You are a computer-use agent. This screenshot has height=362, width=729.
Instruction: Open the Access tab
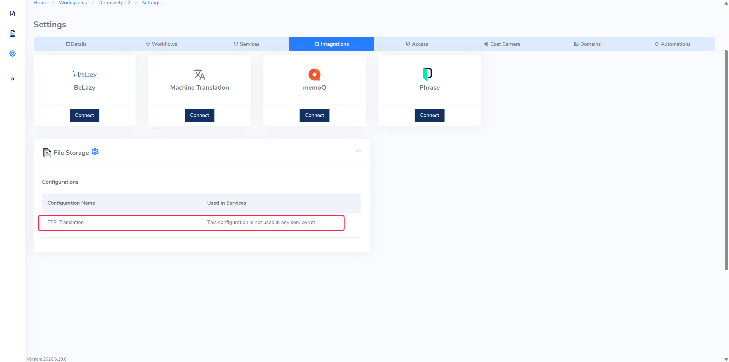417,44
